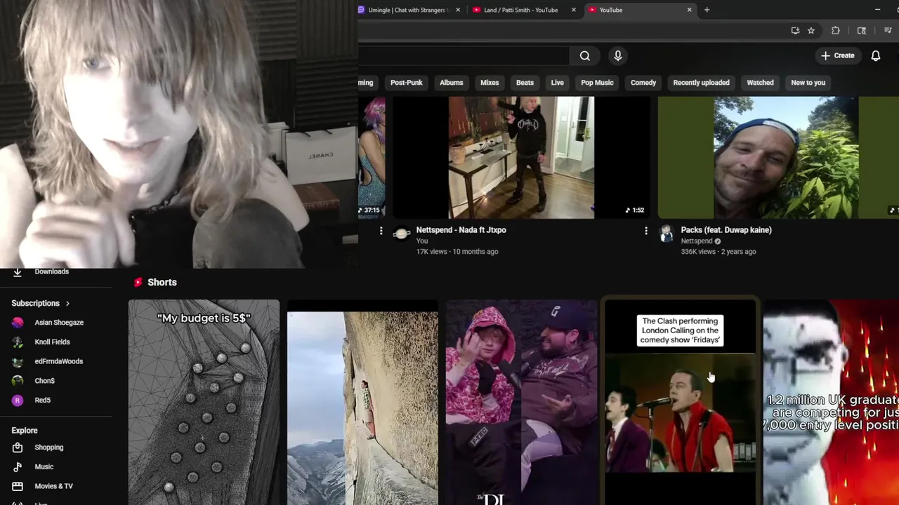This screenshot has width=899, height=505.
Task: Expand the Subscriptions section chevron
Action: 67,304
